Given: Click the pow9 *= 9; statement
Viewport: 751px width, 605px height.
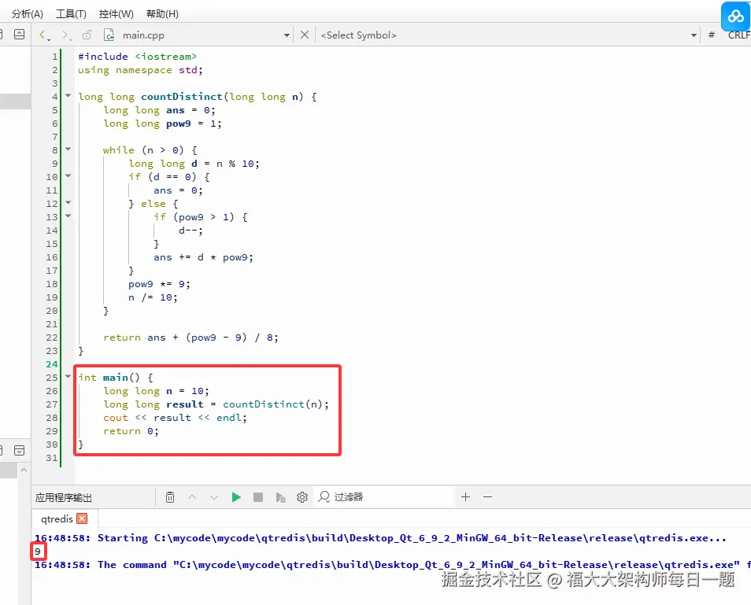Looking at the screenshot, I should [x=159, y=284].
